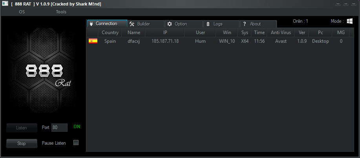Open the About tab
This screenshot has height=158, width=360.
click(x=258, y=24)
